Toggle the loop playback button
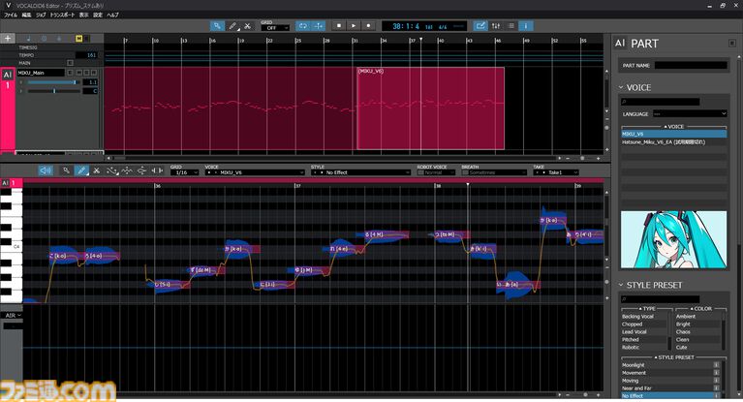743x402 pixels. [x=300, y=25]
